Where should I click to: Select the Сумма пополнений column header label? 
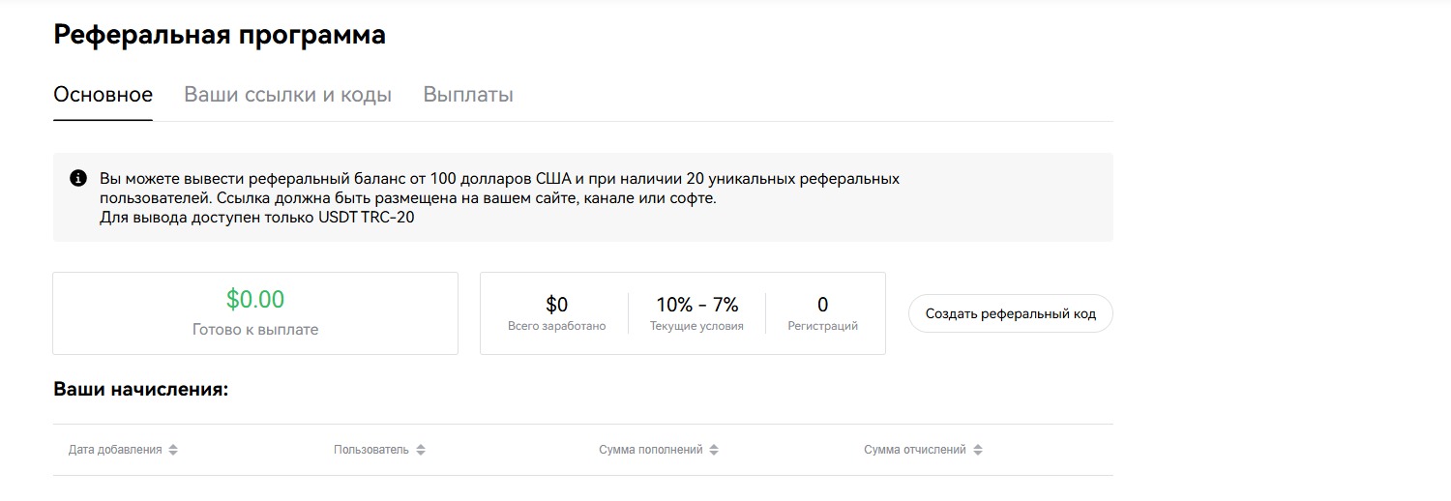click(x=650, y=450)
